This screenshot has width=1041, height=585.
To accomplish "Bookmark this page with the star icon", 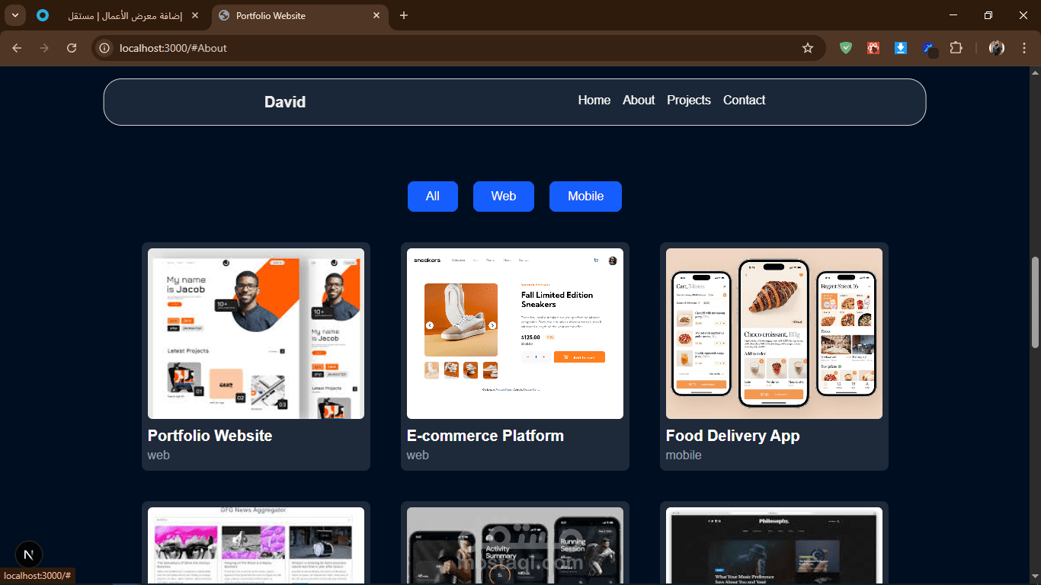I will 808,48.
